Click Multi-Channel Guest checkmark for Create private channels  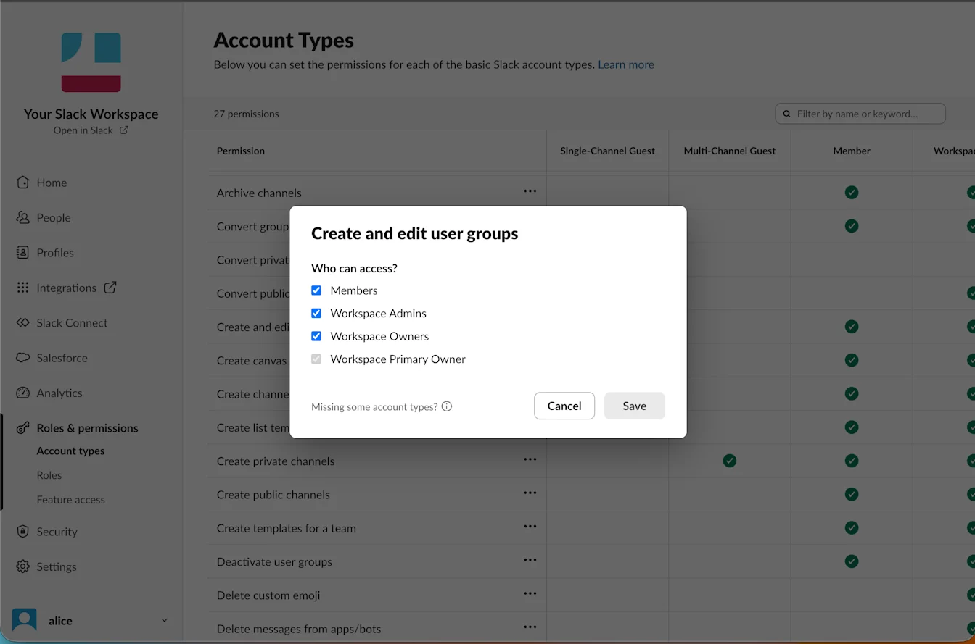730,461
